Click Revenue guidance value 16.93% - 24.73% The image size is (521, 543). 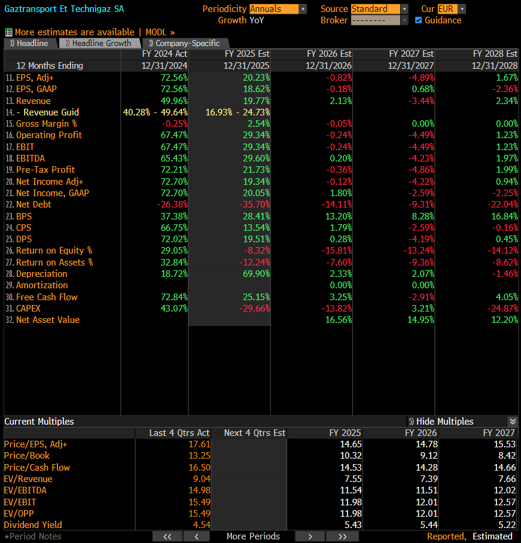pyautogui.click(x=237, y=112)
